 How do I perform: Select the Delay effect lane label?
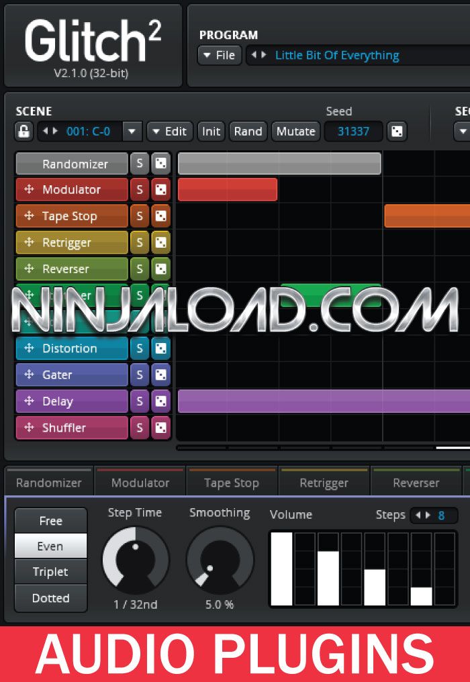[72, 401]
